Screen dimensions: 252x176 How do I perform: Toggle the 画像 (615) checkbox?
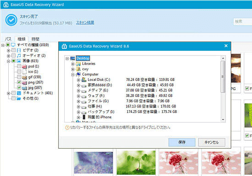(13, 61)
